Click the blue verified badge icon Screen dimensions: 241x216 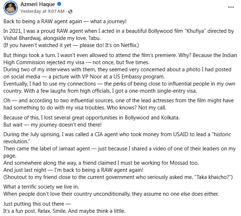click(x=59, y=4)
